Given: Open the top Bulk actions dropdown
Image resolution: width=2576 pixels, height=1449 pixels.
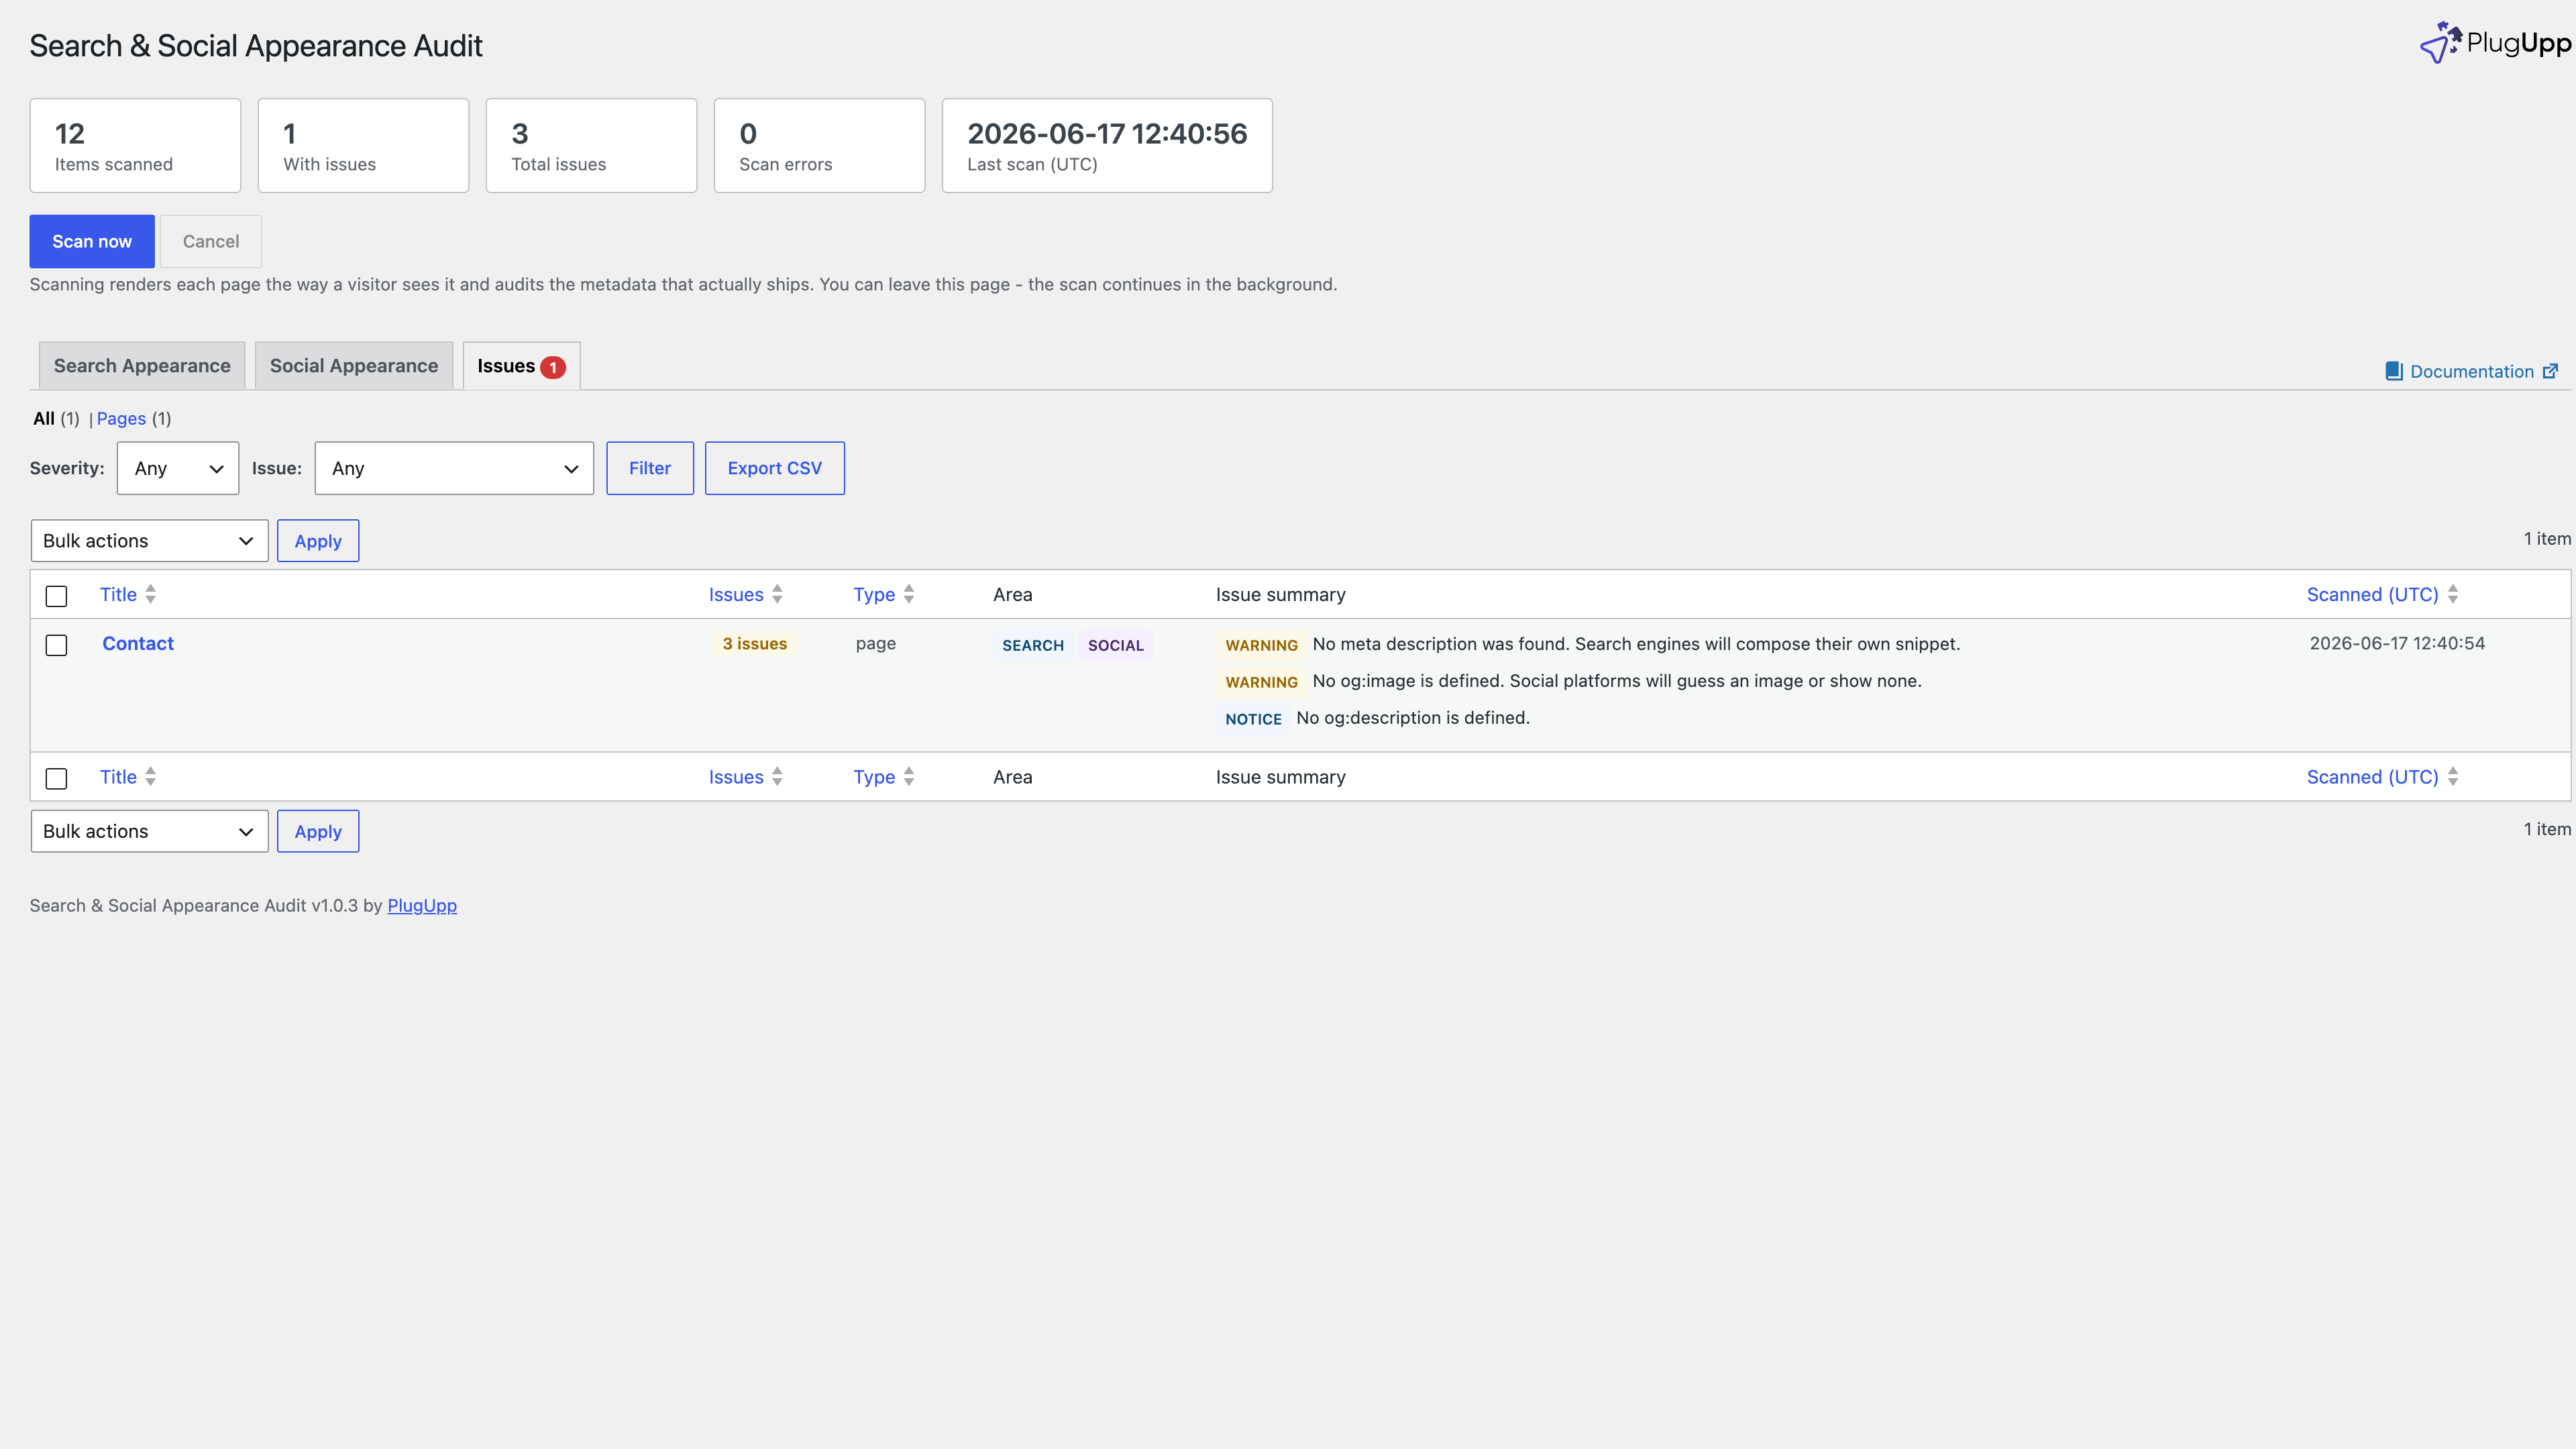Looking at the screenshot, I should coord(150,541).
